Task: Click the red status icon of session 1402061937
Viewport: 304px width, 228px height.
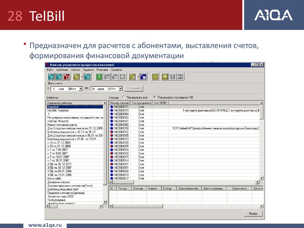Action: click(112, 132)
